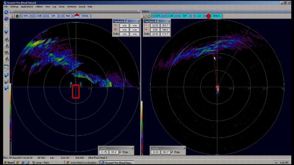The width and height of the screenshot is (294, 165).
Task: Uncheck the Polar checkbox in left Cursor panel
Action: tap(120, 152)
